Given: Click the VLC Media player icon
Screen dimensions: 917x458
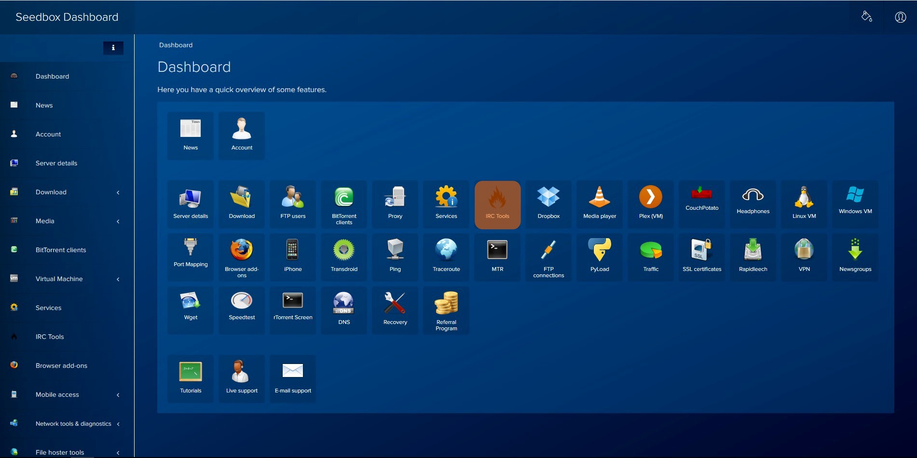Looking at the screenshot, I should [600, 198].
